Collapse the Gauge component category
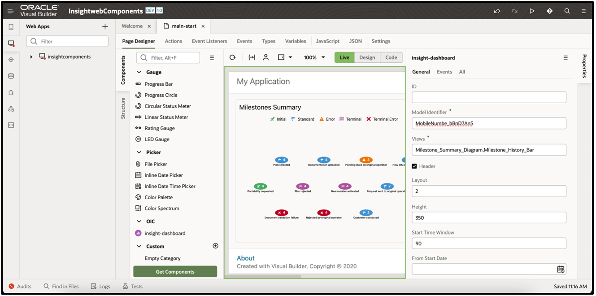This screenshot has height=296, width=596. click(139, 72)
